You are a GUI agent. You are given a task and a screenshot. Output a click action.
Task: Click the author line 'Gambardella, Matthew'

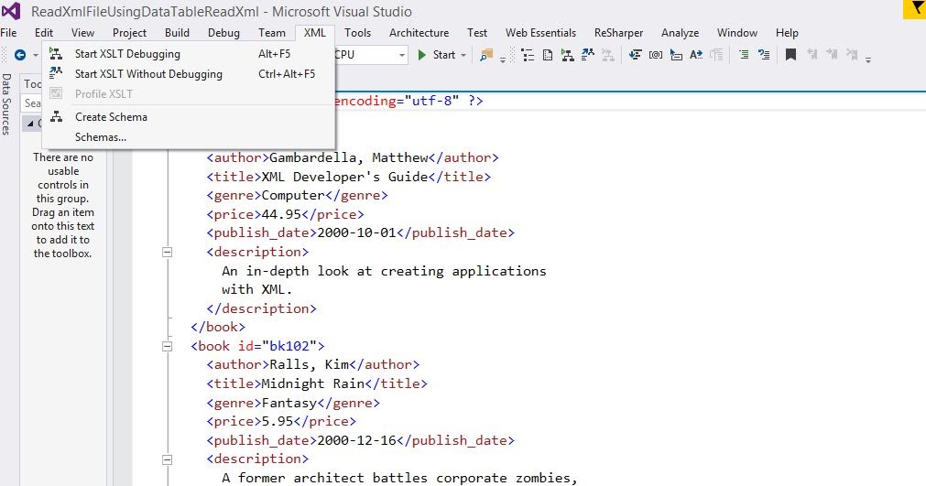(x=352, y=157)
